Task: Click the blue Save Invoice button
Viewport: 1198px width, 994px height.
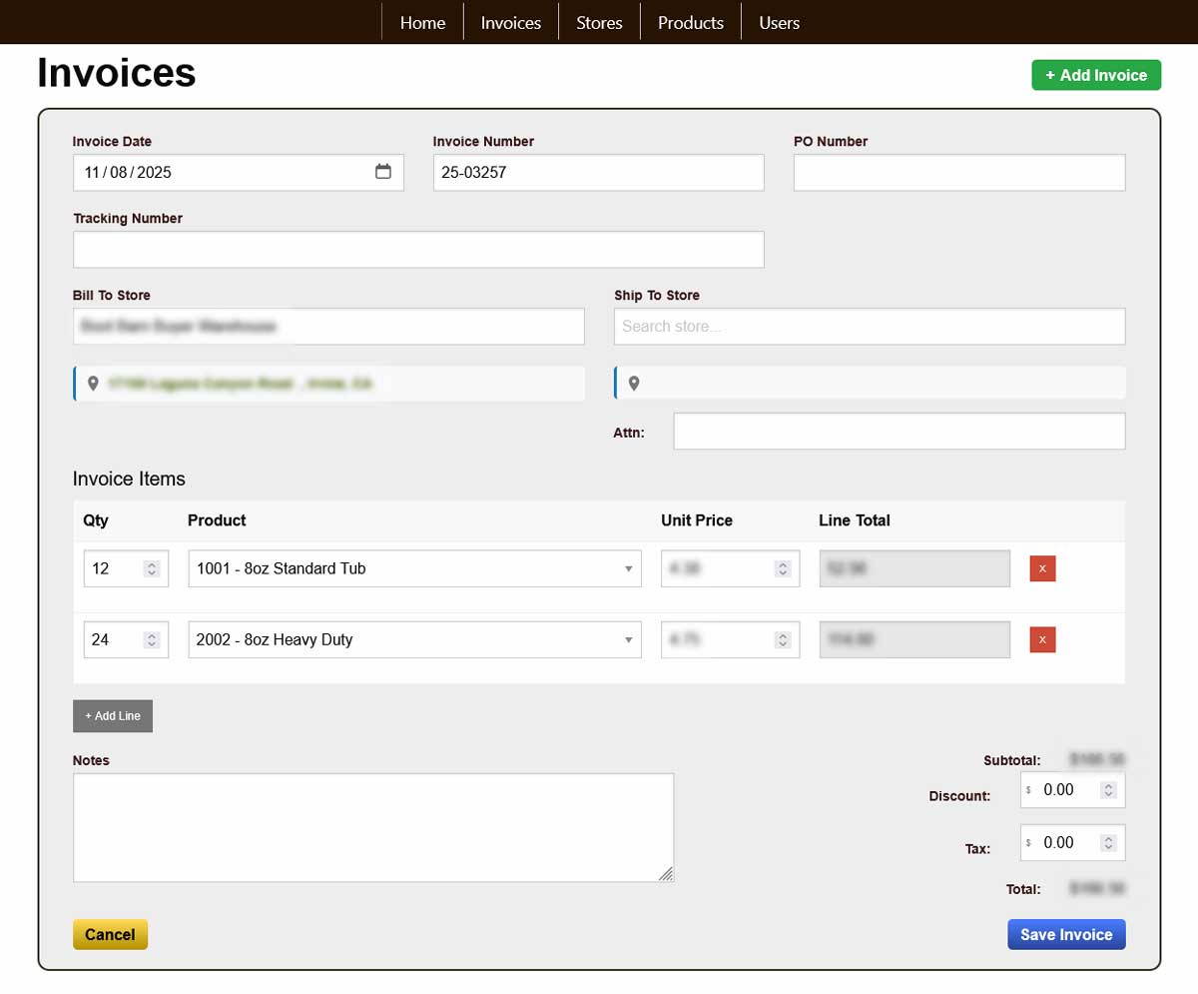Action: (x=1066, y=935)
